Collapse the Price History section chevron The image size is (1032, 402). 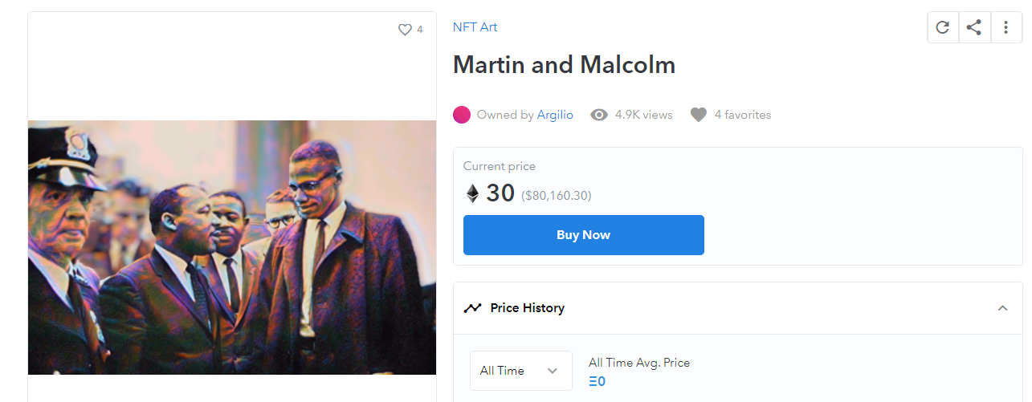click(1002, 308)
